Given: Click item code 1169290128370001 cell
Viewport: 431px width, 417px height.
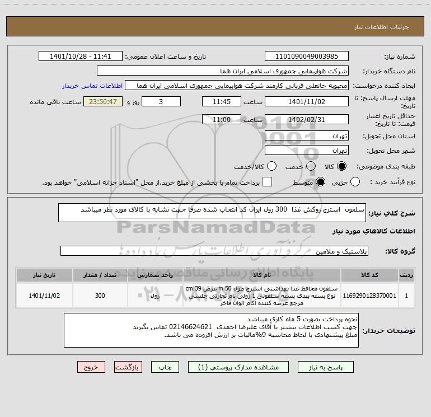Looking at the screenshot, I should pyautogui.click(x=369, y=296).
